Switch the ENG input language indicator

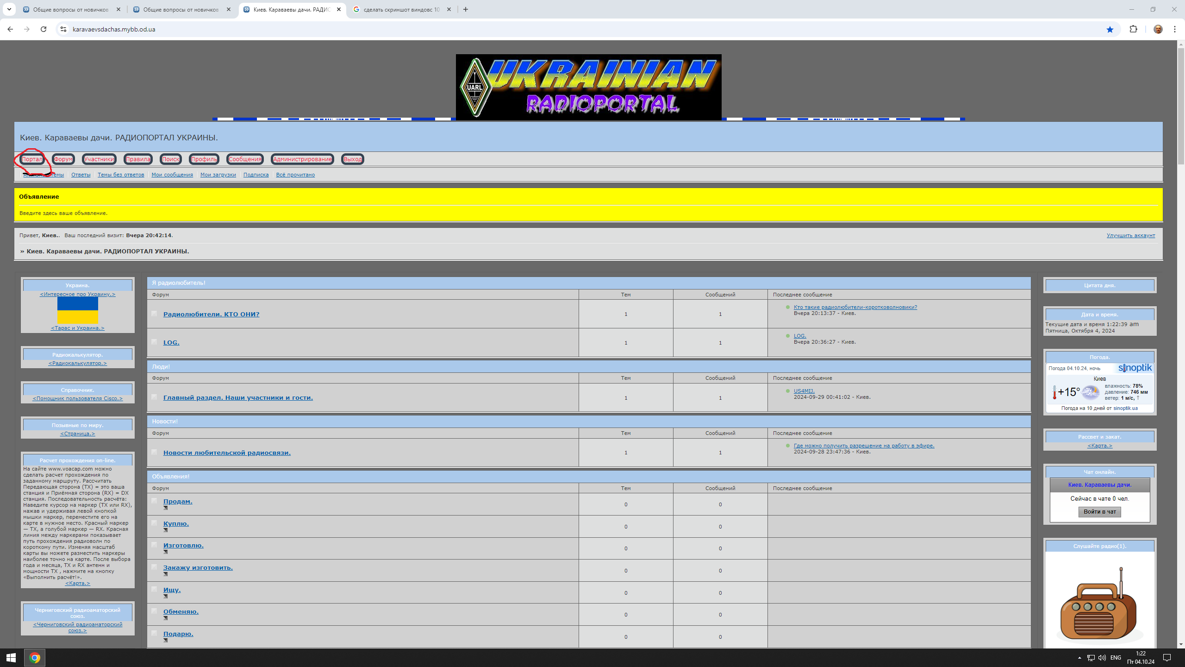pyautogui.click(x=1116, y=658)
